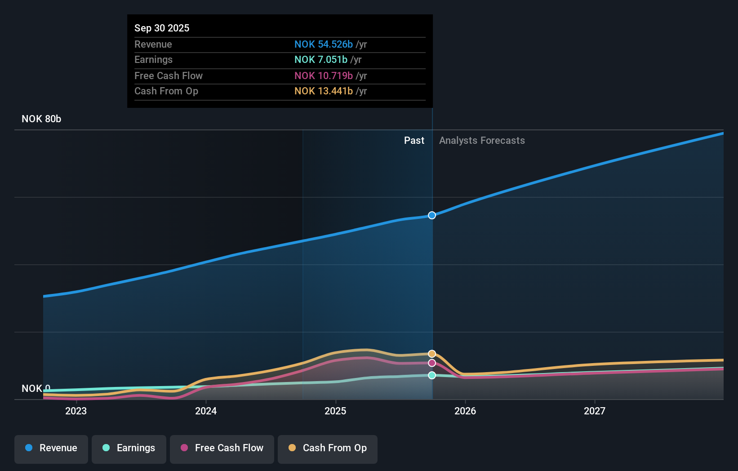Toggle the Free Cash Flow series visibility
This screenshot has width=738, height=471.
pyautogui.click(x=222, y=449)
